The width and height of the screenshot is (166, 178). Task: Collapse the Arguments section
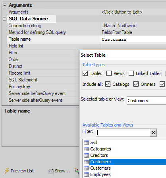click(x=4, y=5)
